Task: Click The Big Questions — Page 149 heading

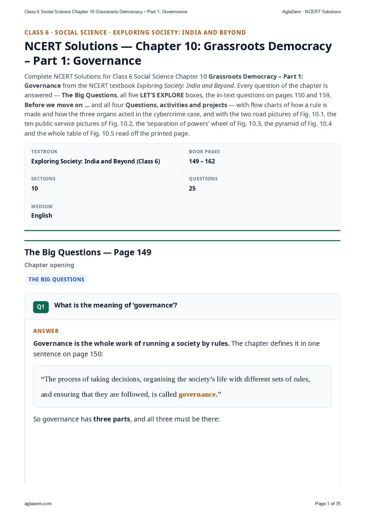Action: 88,252
